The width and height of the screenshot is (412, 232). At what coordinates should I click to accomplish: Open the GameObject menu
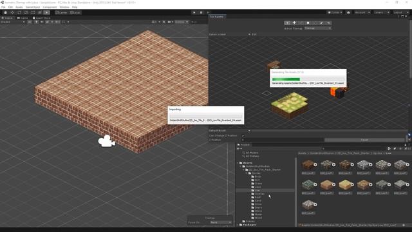33,7
